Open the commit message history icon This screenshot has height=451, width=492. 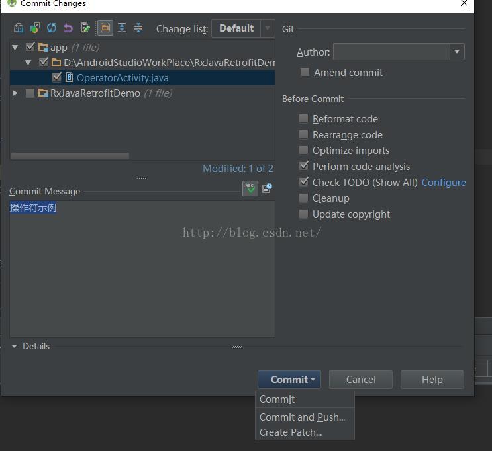[267, 188]
